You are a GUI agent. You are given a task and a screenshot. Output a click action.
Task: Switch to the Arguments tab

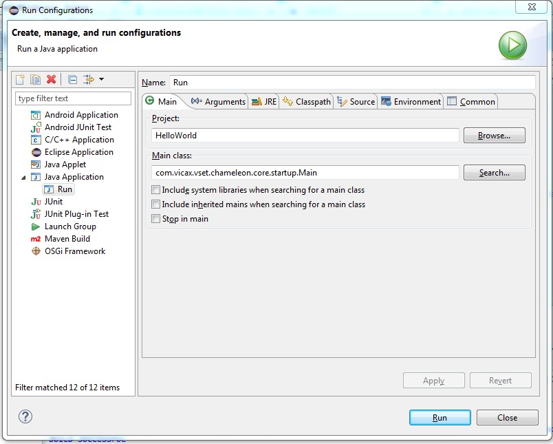pos(218,102)
